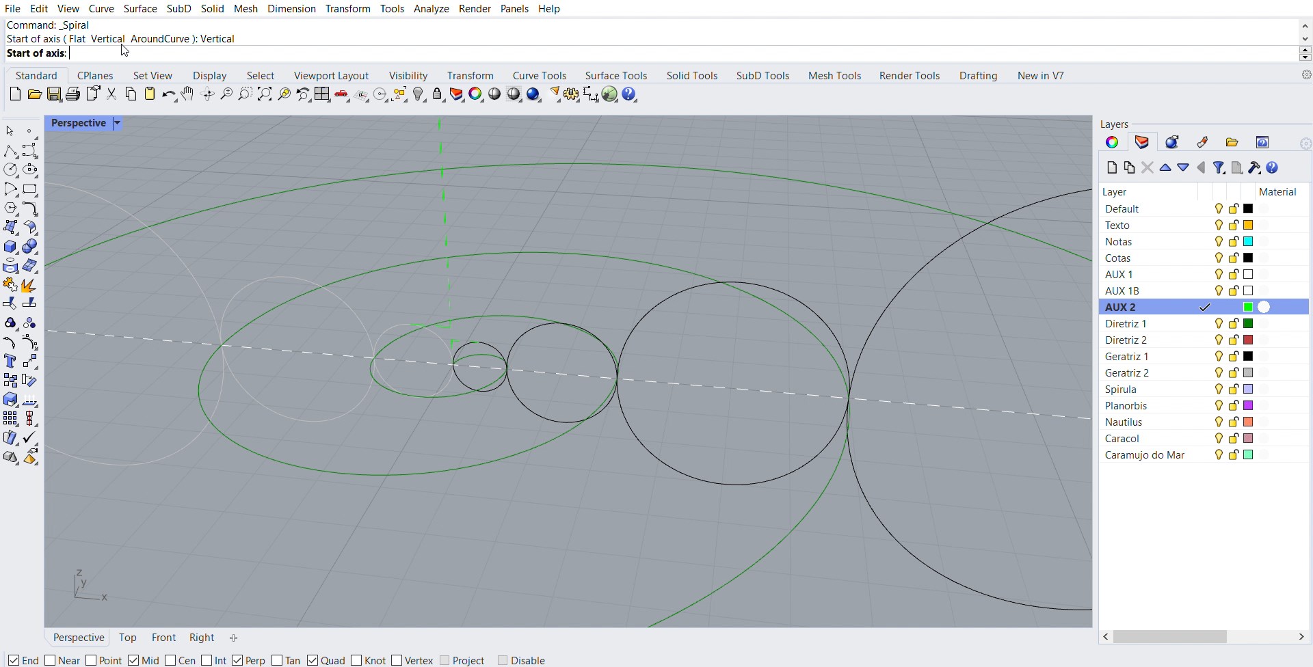The image size is (1313, 667).
Task: Click command history scroll up arrow
Action: 1305,26
